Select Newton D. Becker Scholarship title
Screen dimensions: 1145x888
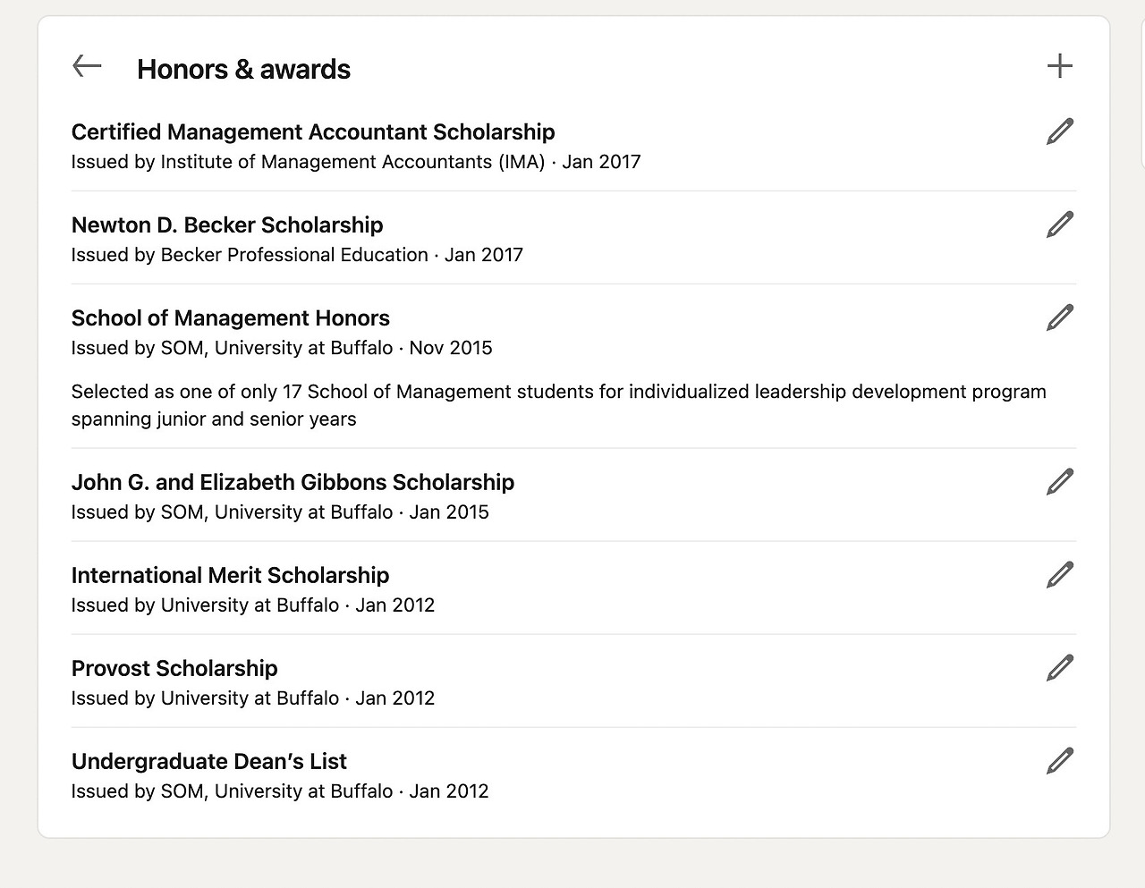point(227,225)
